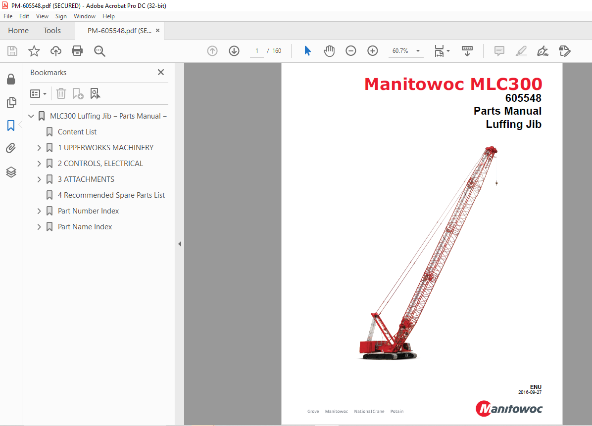The image size is (592, 426).
Task: Select the 2 CONTROLS, ELECTRICAL bookmark text
Action: (x=100, y=164)
